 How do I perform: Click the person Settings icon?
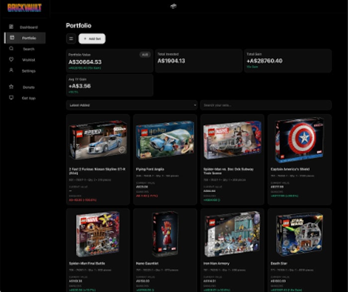(11, 70)
